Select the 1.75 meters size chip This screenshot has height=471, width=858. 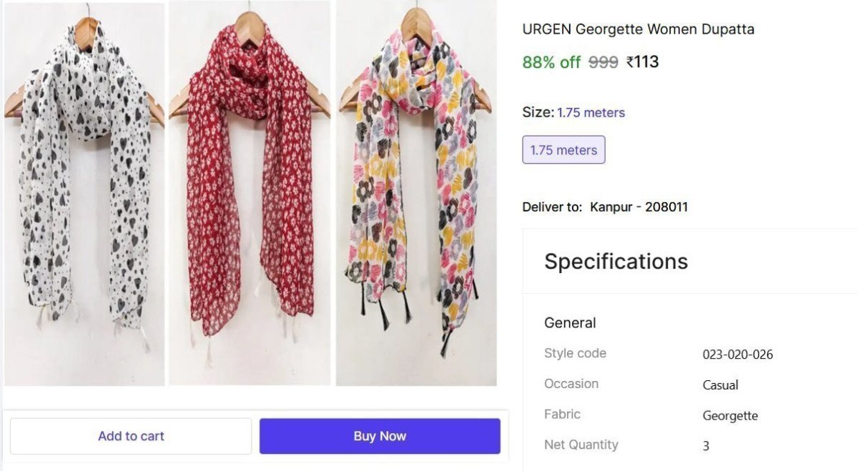point(563,150)
